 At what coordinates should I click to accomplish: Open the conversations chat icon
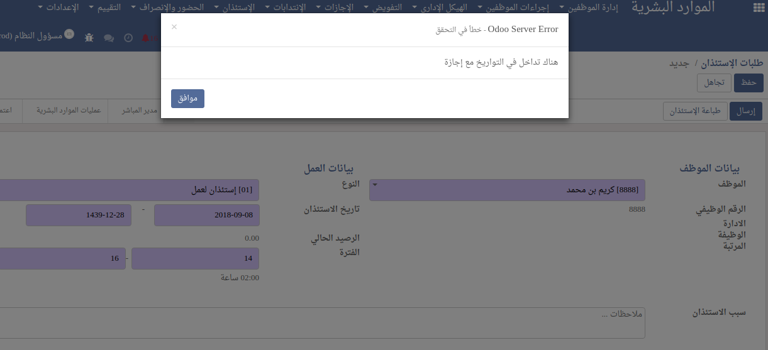[x=109, y=38]
